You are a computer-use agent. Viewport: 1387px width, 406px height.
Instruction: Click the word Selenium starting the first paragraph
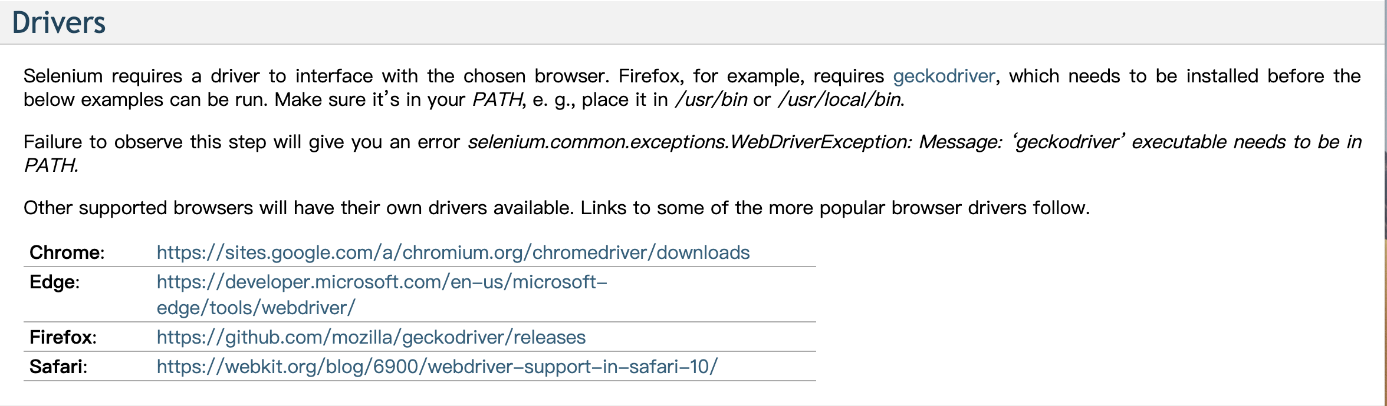pos(63,76)
